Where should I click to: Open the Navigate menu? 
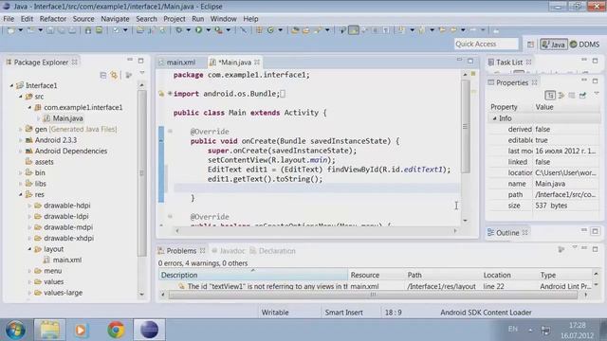115,19
